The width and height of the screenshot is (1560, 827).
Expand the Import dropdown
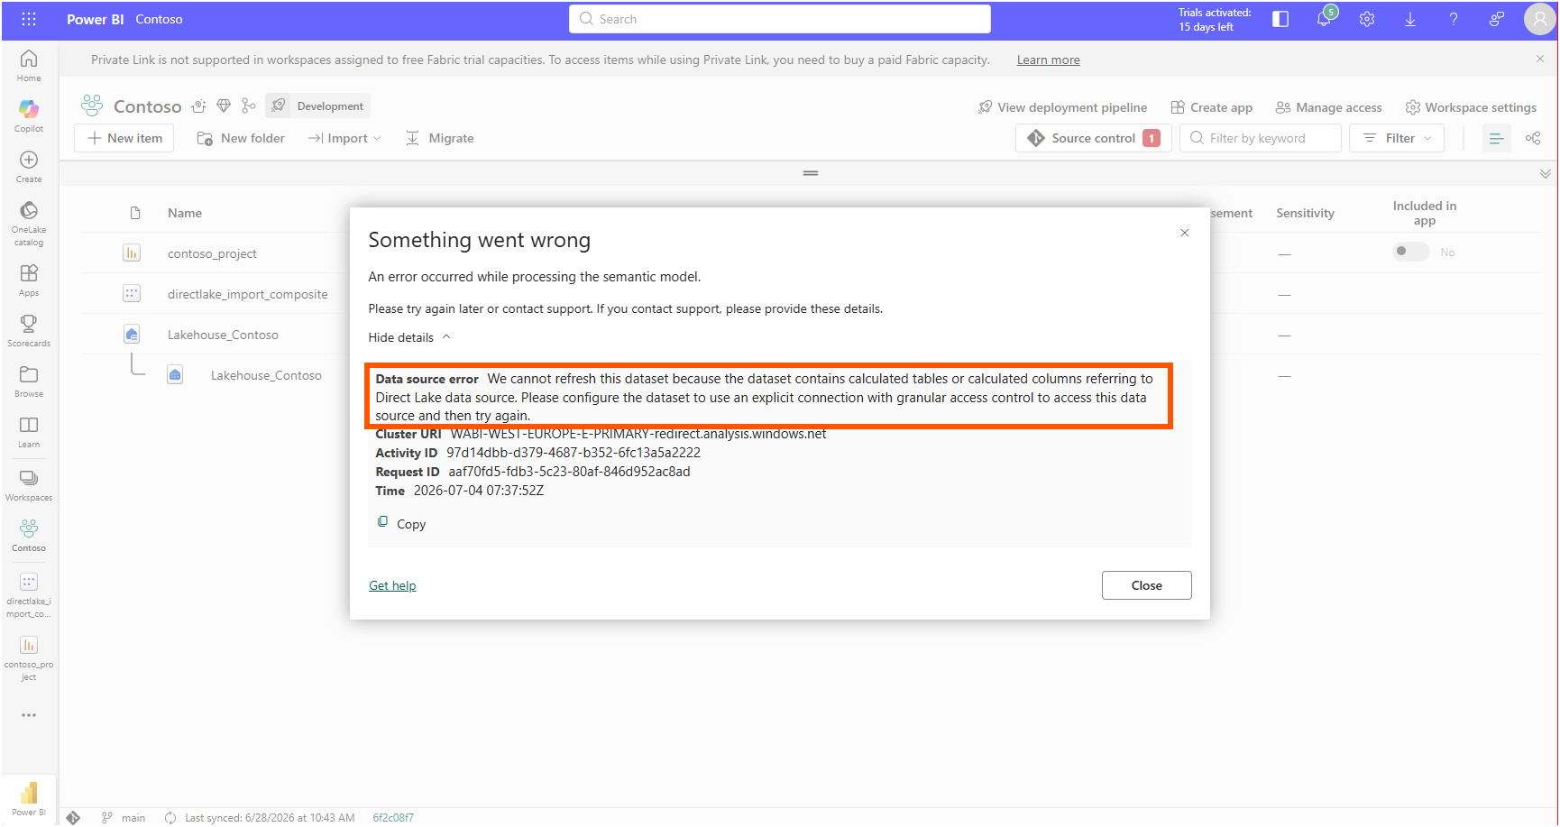coord(344,138)
